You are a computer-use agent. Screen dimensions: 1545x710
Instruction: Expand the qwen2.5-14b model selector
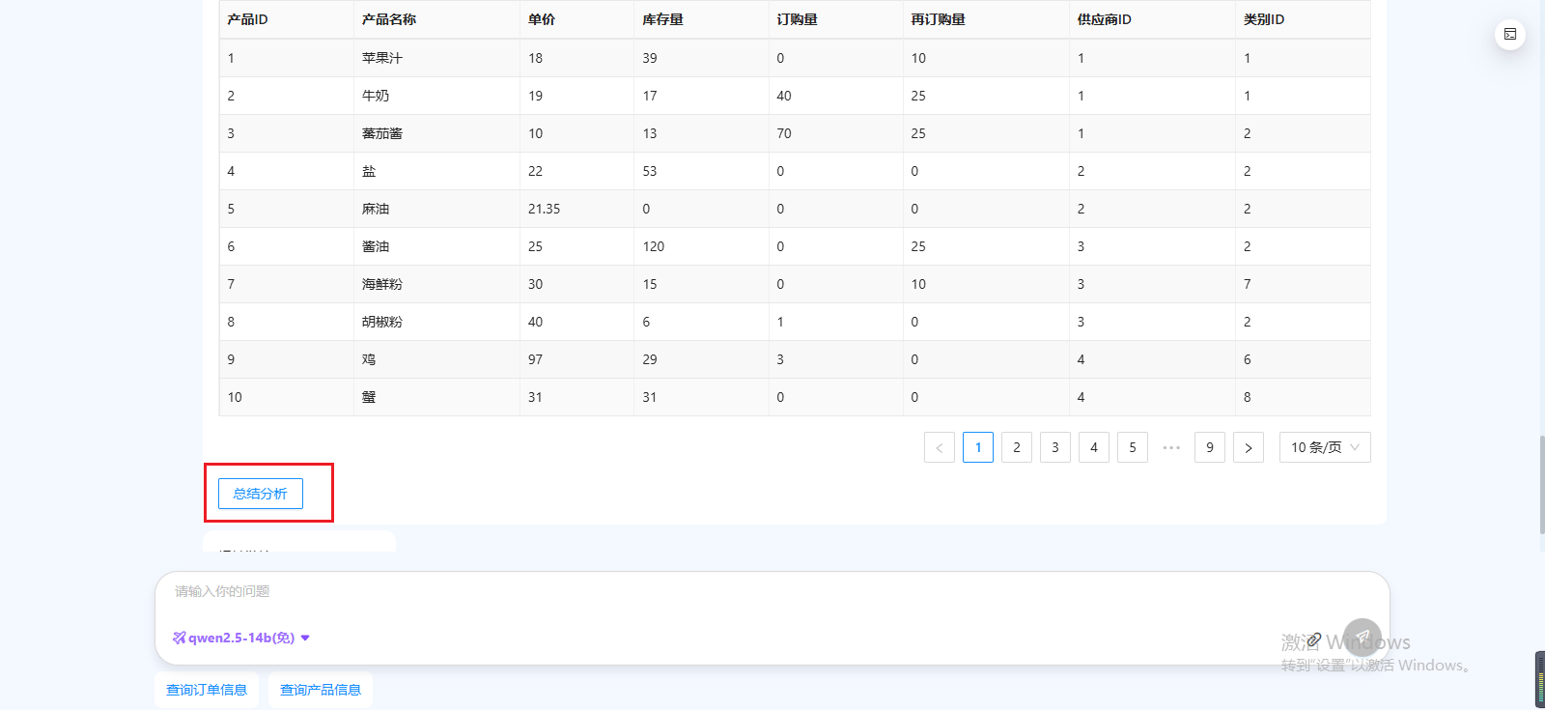305,638
